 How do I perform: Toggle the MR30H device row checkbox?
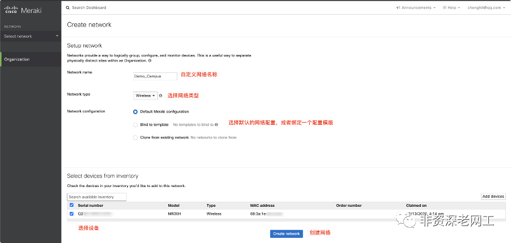(x=72, y=214)
